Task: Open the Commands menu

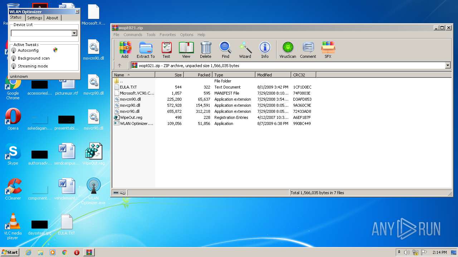Action: click(x=133, y=35)
